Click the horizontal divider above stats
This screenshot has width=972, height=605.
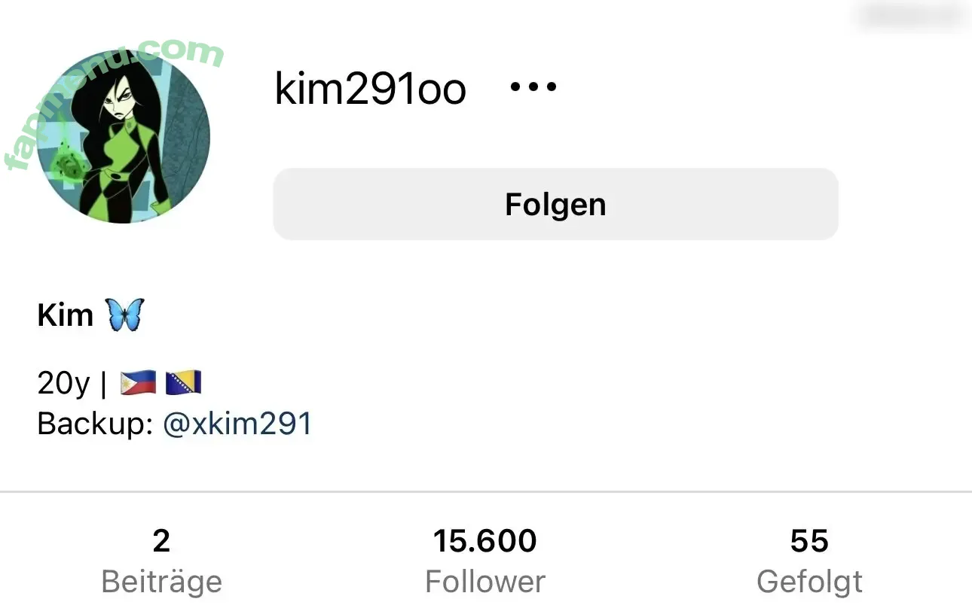coord(486,491)
